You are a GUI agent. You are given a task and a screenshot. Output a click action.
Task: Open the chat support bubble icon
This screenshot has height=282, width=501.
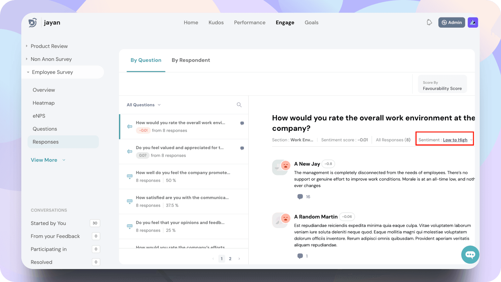point(470,254)
